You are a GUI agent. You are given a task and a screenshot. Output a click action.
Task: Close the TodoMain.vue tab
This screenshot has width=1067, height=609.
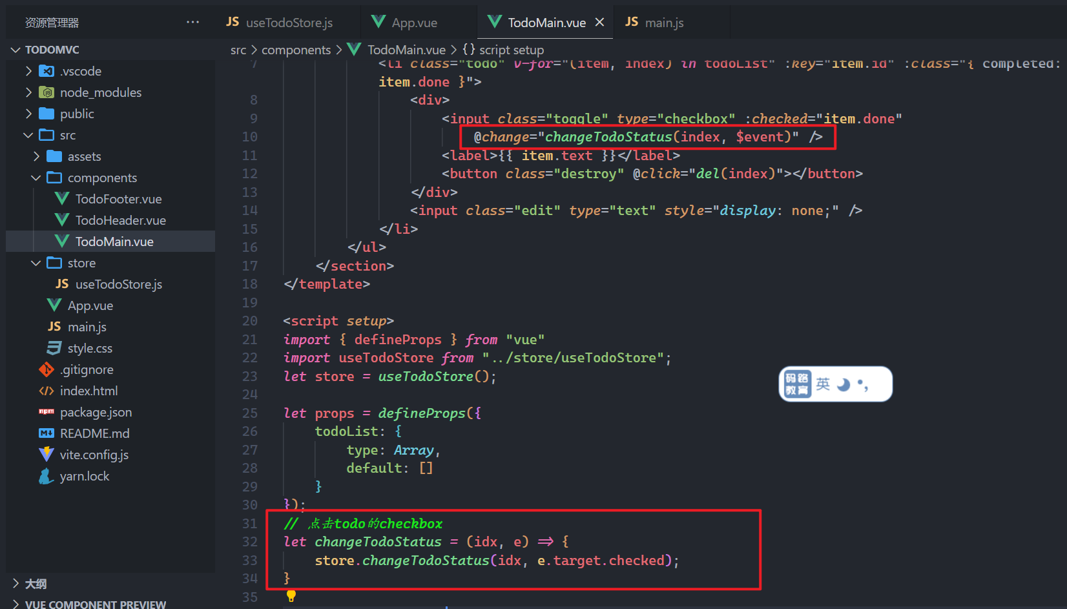tap(599, 22)
